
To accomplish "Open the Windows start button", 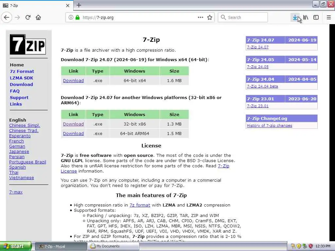I will point(16,246).
